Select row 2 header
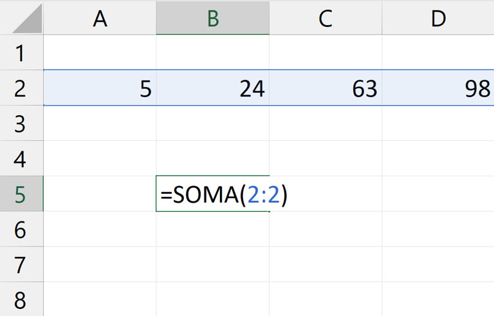Viewport: 494px width, 316px height. pyautogui.click(x=21, y=88)
